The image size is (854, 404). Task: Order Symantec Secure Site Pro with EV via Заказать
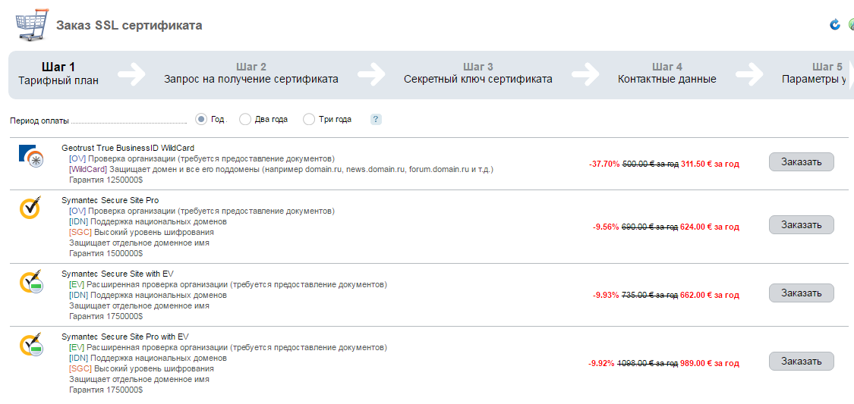coord(801,361)
